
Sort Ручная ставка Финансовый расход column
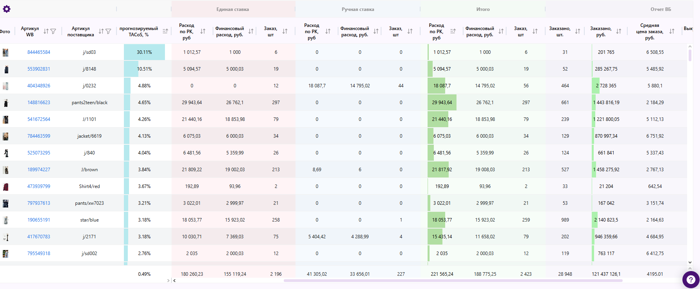[x=376, y=31]
